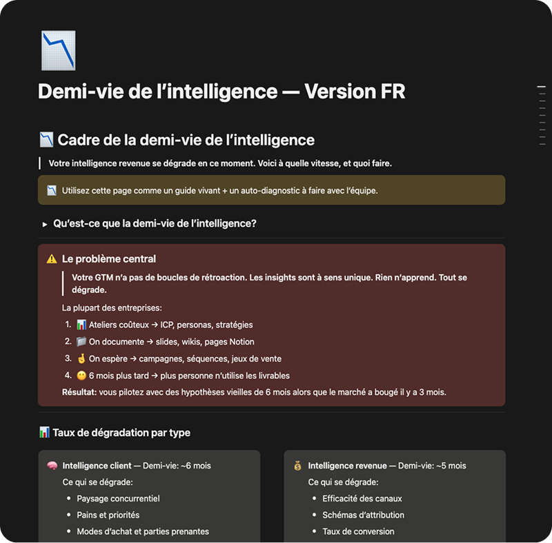The height and width of the screenshot is (543, 552).
Task: Open the highlighted top entry in the right-side outline
Action: [542, 87]
